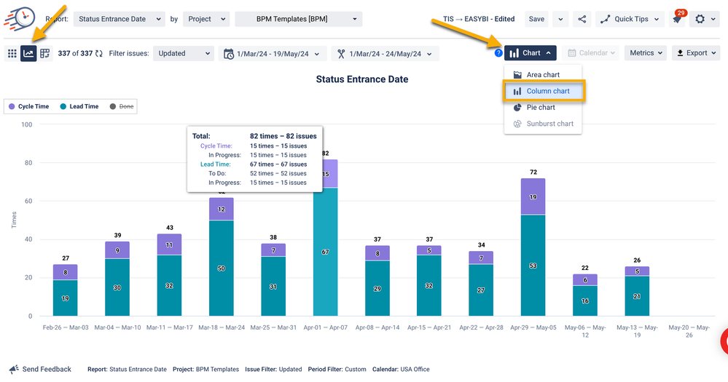Viewport: 728px width, 382px height.
Task: Select the chart view icon
Action: [28, 53]
